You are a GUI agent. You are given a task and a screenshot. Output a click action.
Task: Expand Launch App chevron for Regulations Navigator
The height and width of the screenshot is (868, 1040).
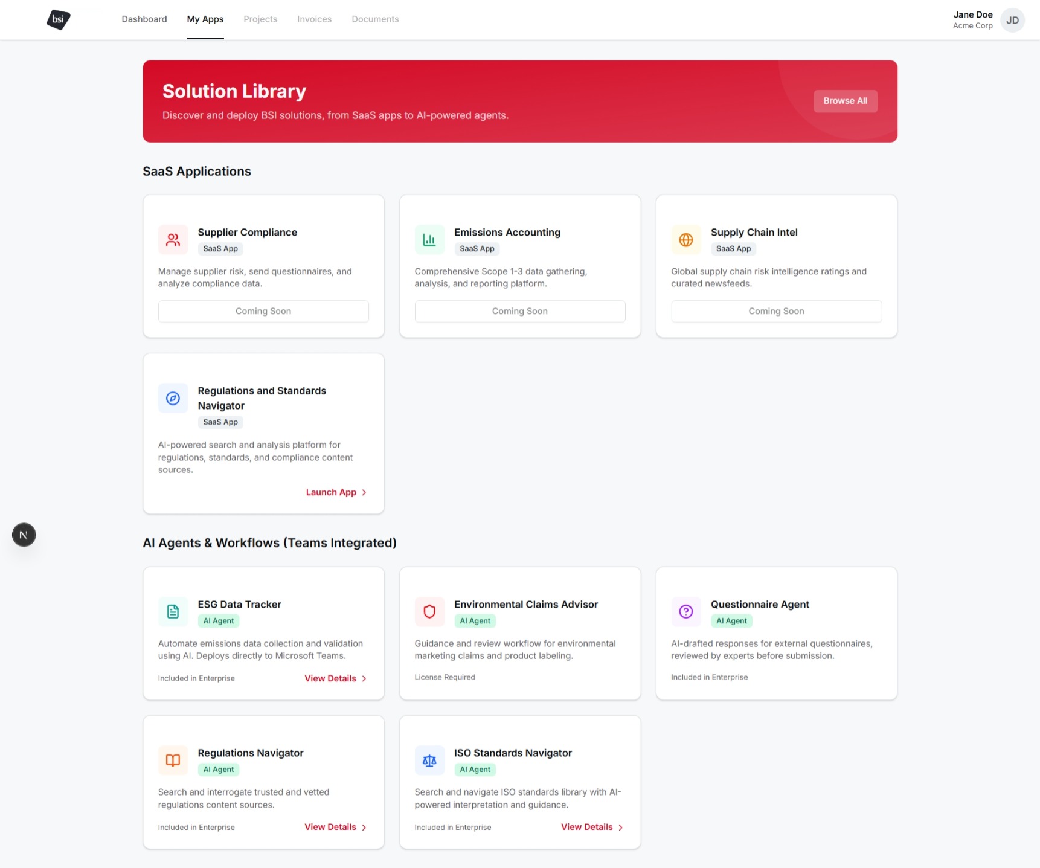364,492
